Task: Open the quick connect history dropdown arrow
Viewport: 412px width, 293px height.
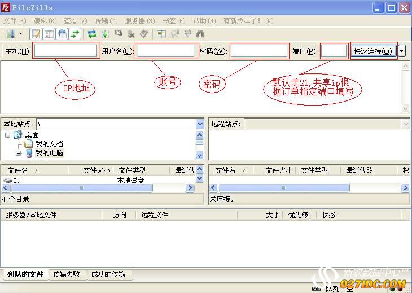Action: [402, 51]
